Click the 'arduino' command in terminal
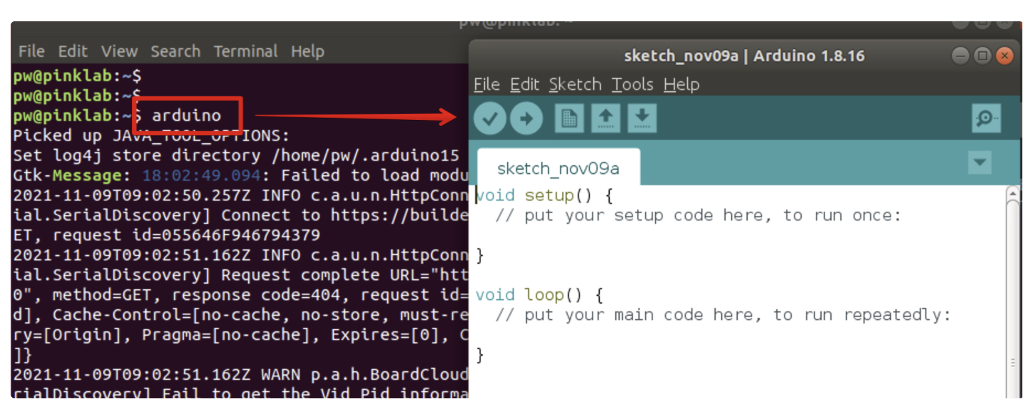Viewport: 1029px width, 409px height. [187, 115]
